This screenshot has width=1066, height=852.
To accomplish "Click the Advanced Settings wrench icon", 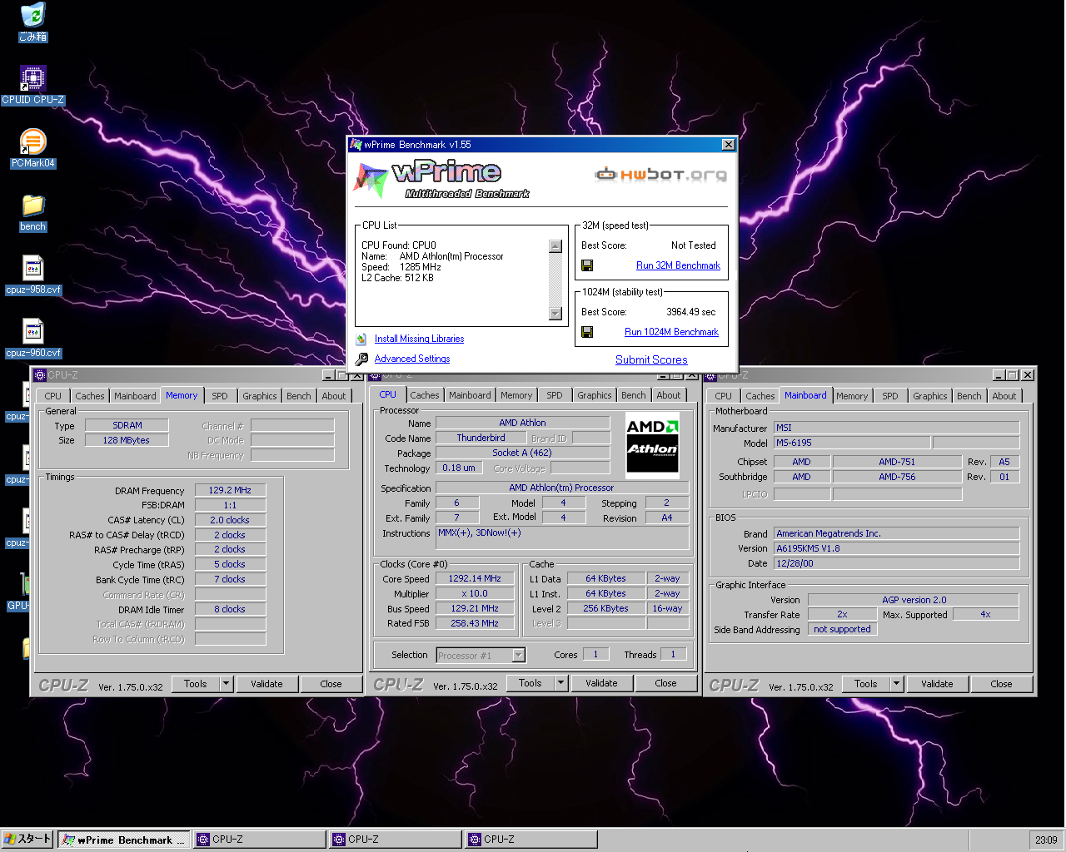I will 361,359.
